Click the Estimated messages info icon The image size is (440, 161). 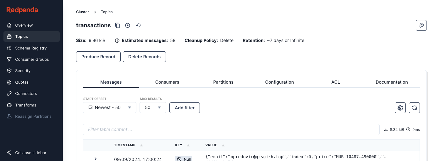(117, 40)
